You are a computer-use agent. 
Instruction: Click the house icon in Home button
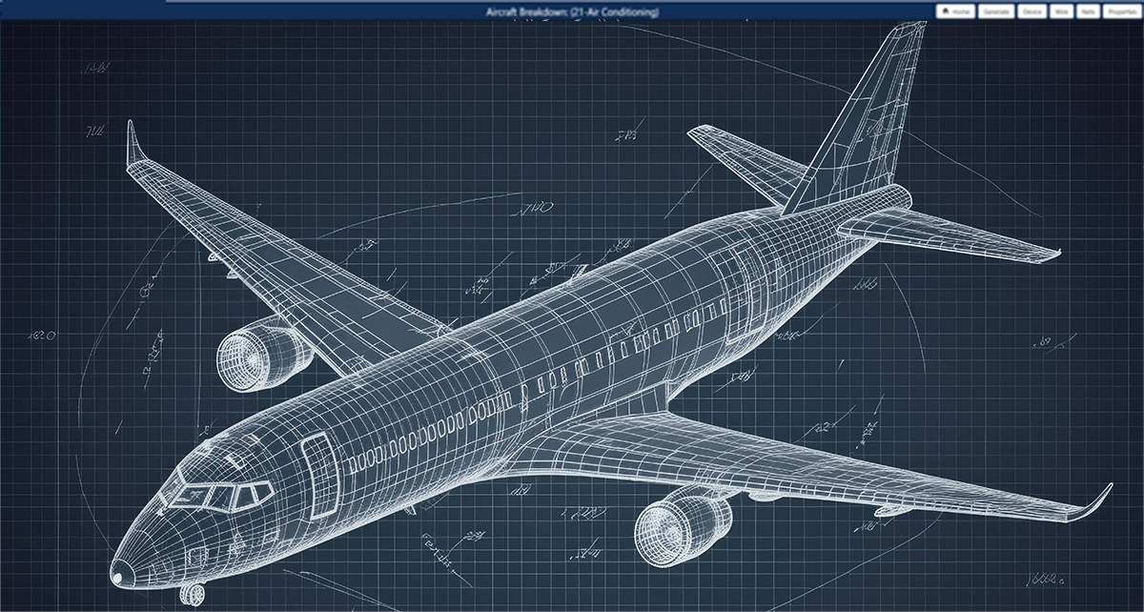947,11
